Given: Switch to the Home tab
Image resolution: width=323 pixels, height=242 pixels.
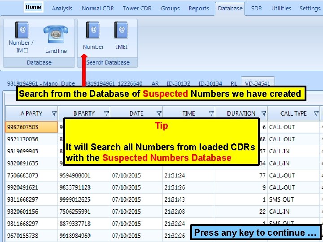Looking at the screenshot, I should point(33,7).
